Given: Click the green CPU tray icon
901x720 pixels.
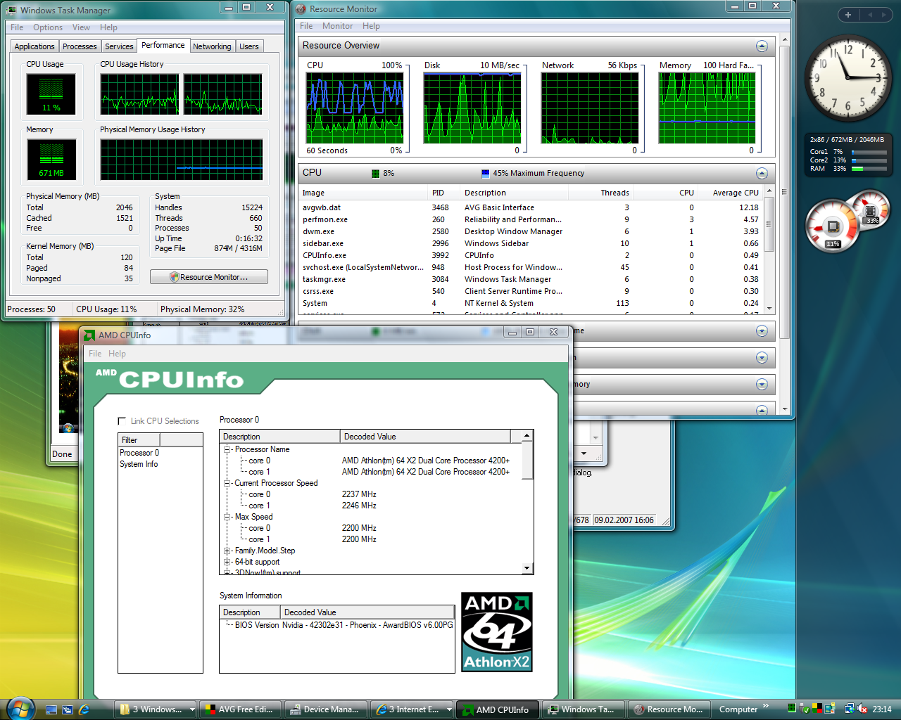Looking at the screenshot, I should click(792, 708).
